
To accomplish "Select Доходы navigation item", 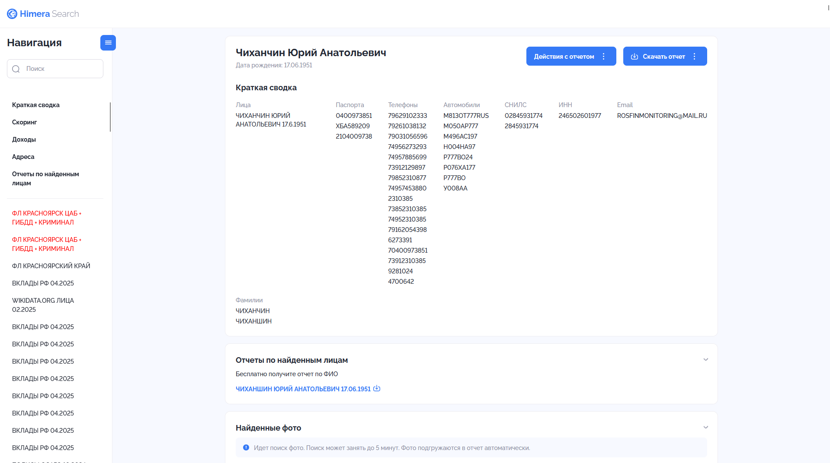I will [24, 140].
